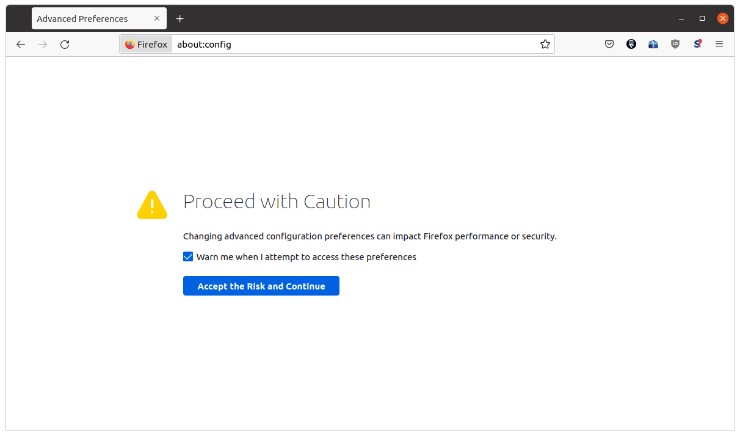
Task: Reload the current page
Action: (x=65, y=44)
